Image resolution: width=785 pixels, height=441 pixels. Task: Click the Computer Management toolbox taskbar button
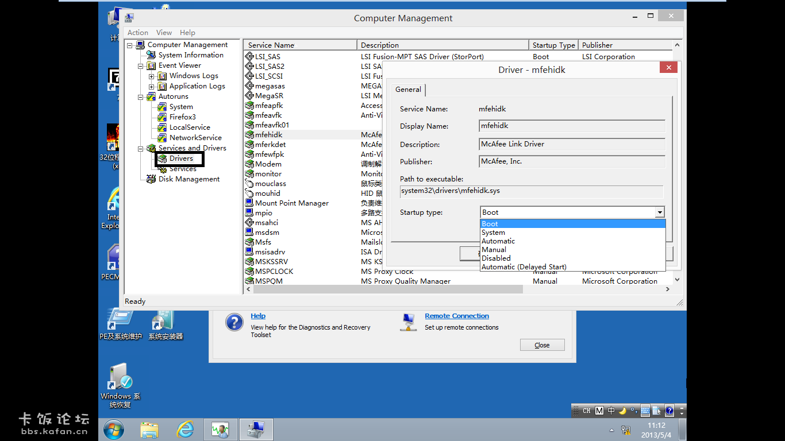[256, 429]
